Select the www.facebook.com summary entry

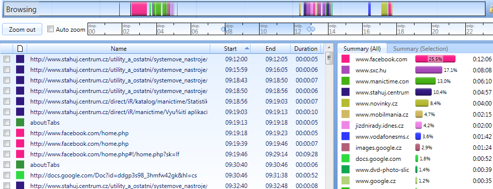(381, 59)
